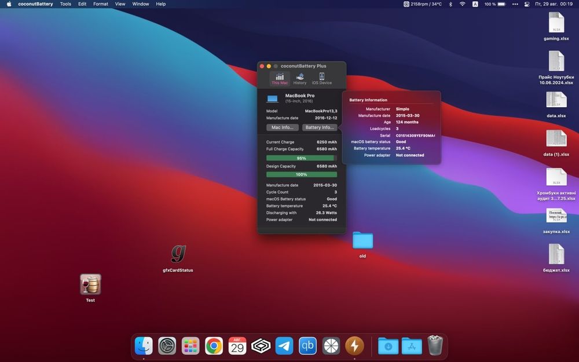Open the Window menu
This screenshot has height=362, width=579.
[141, 4]
